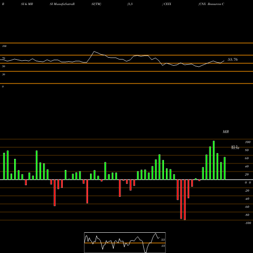253x253 pixels.
Task: Click the 'SI & MR' header text
Action: [27, 4]
